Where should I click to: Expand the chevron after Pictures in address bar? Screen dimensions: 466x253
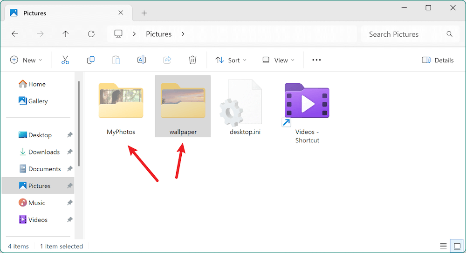pyautogui.click(x=183, y=34)
